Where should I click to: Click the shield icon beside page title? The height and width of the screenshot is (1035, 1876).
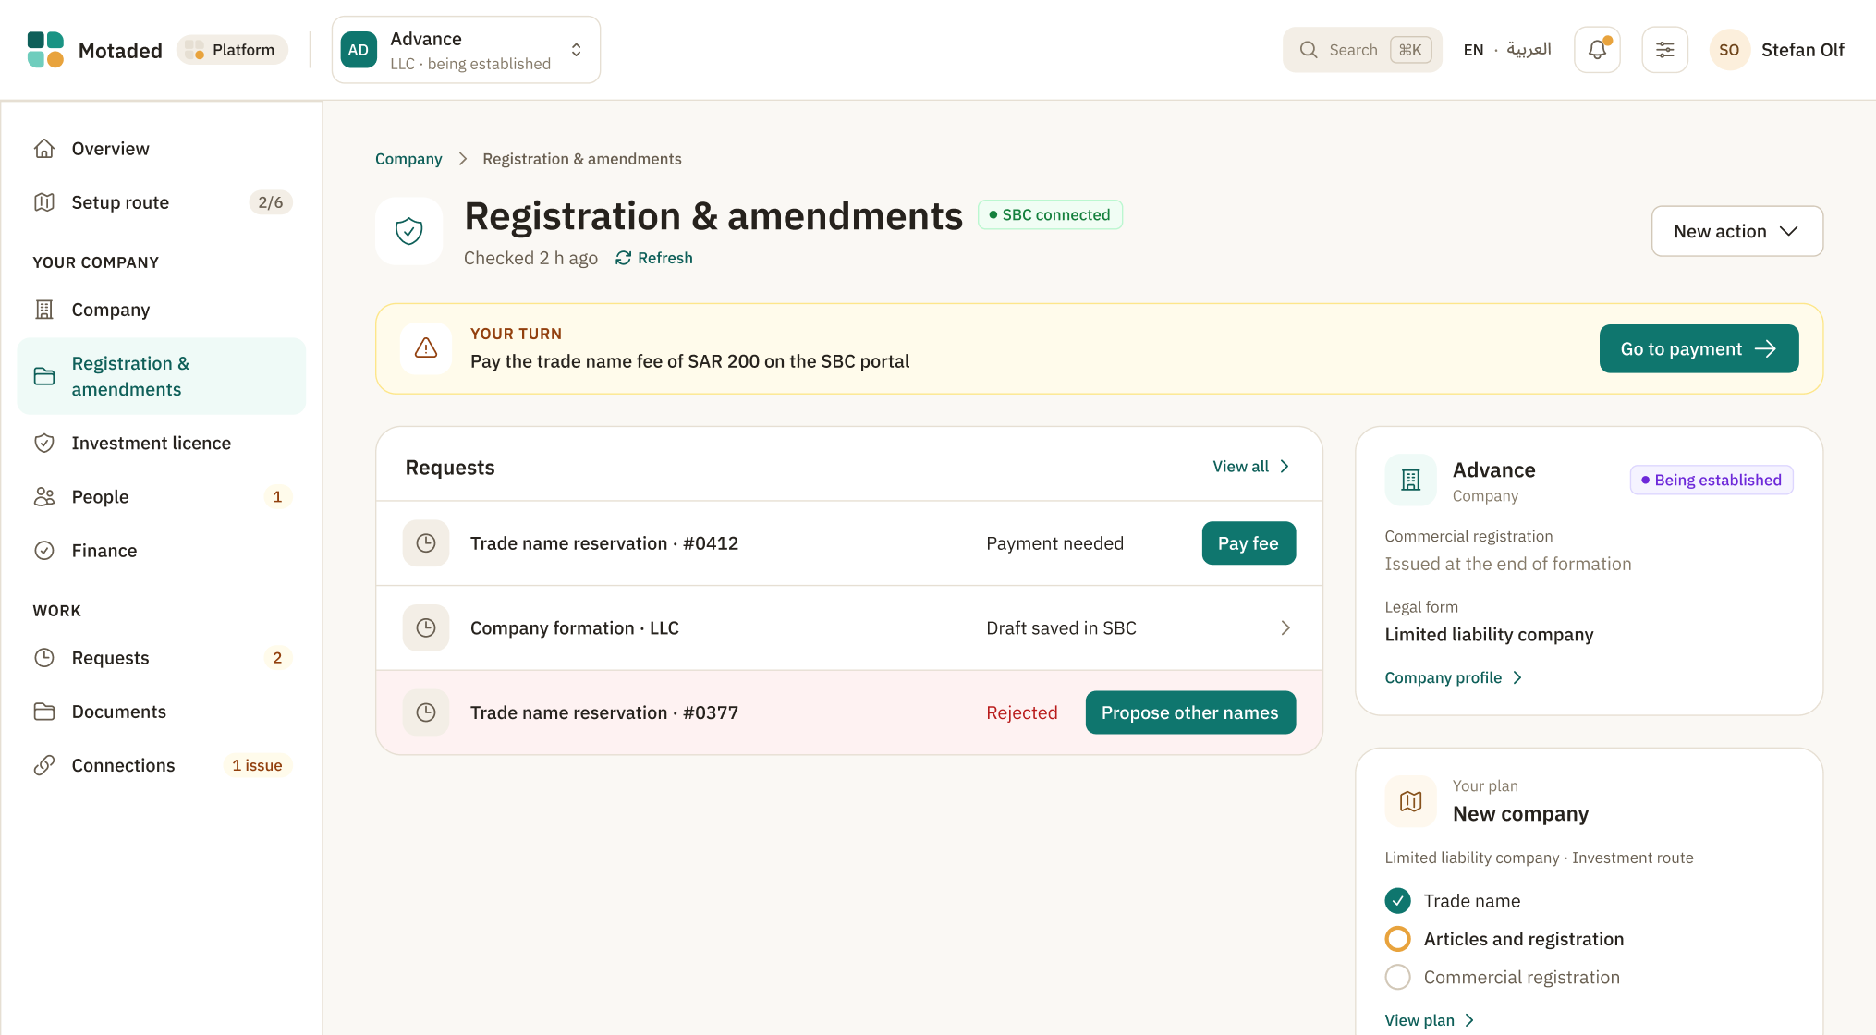coord(408,231)
